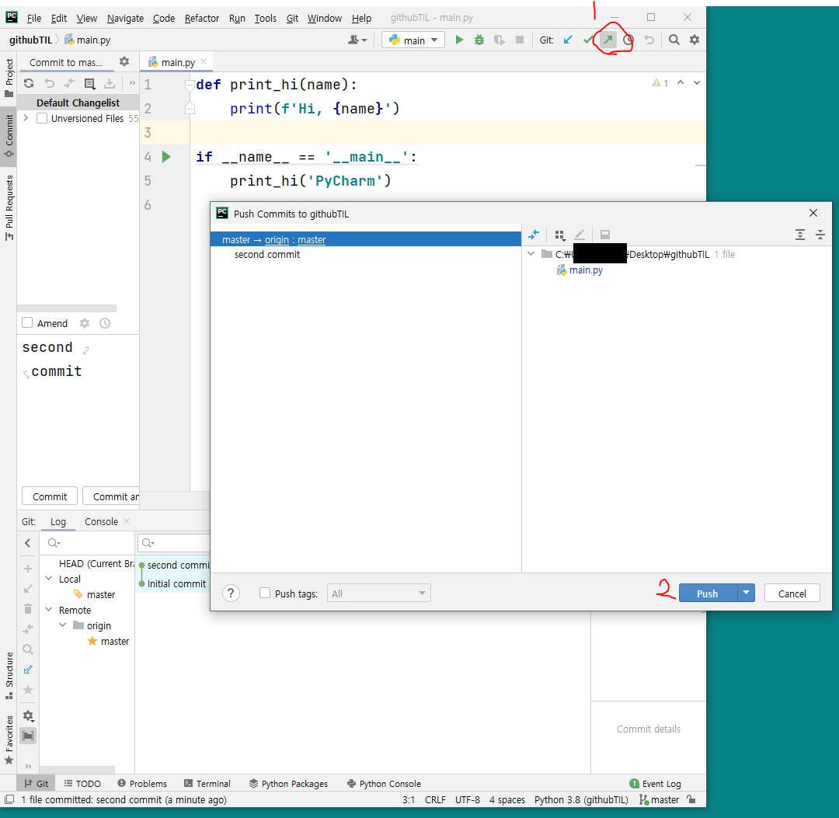The image size is (839, 818).
Task: Open Event Log
Action: (x=656, y=783)
